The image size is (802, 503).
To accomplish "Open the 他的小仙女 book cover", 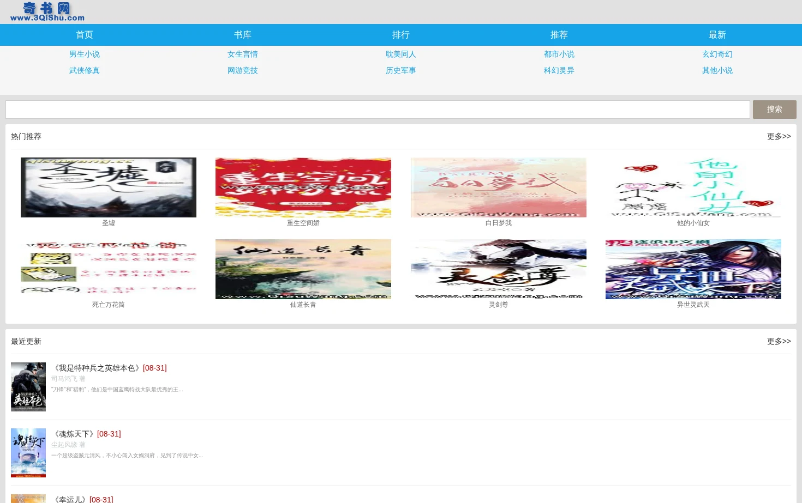I will (x=693, y=187).
